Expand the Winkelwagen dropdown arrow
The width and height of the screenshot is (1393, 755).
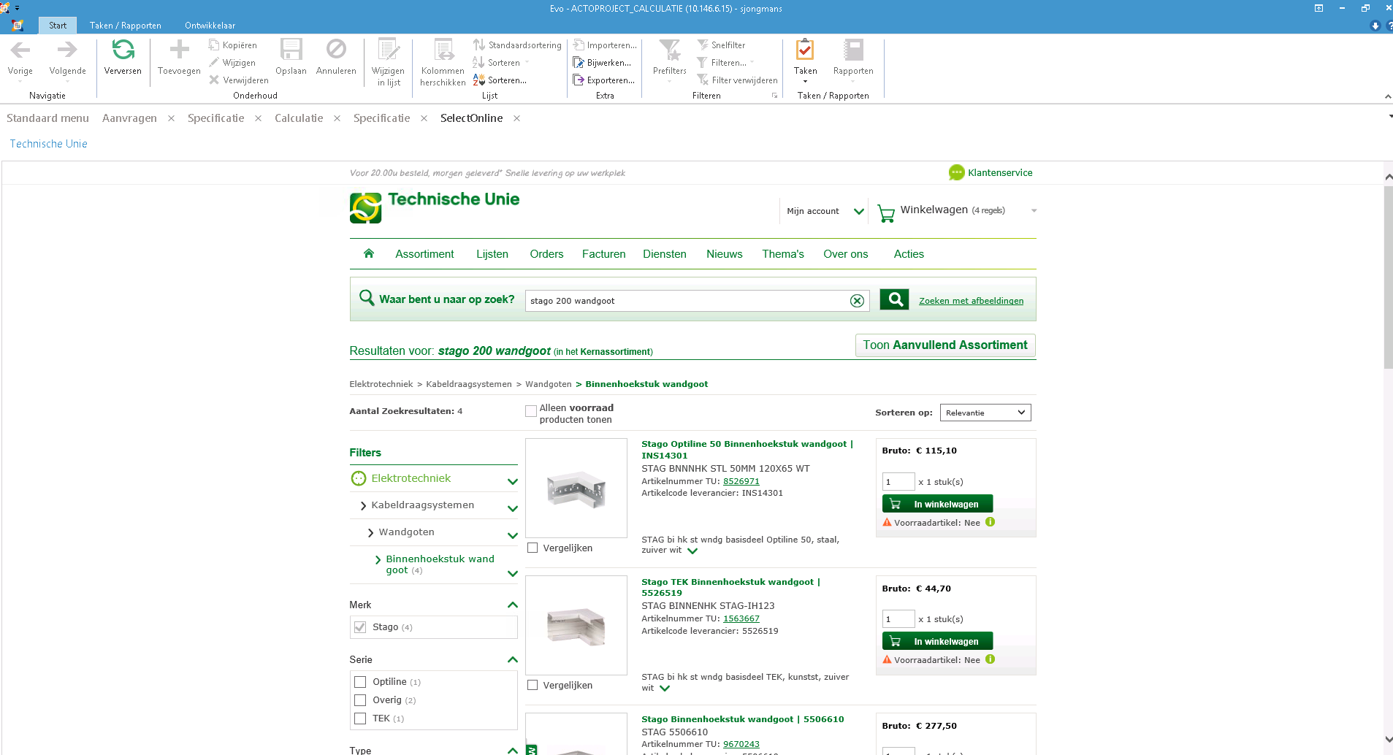[x=1034, y=211]
